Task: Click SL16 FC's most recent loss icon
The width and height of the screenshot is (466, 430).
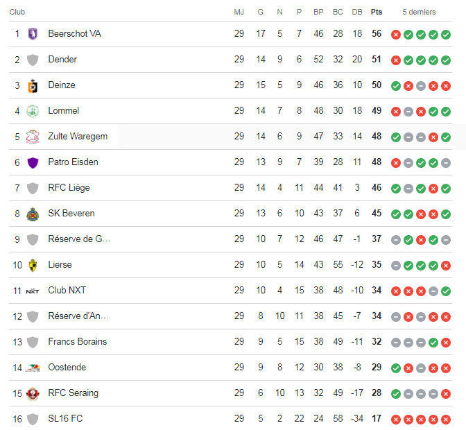Action: click(446, 419)
